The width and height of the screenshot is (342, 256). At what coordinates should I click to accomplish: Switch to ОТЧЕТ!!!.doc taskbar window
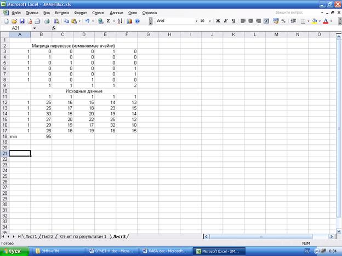click(x=111, y=251)
